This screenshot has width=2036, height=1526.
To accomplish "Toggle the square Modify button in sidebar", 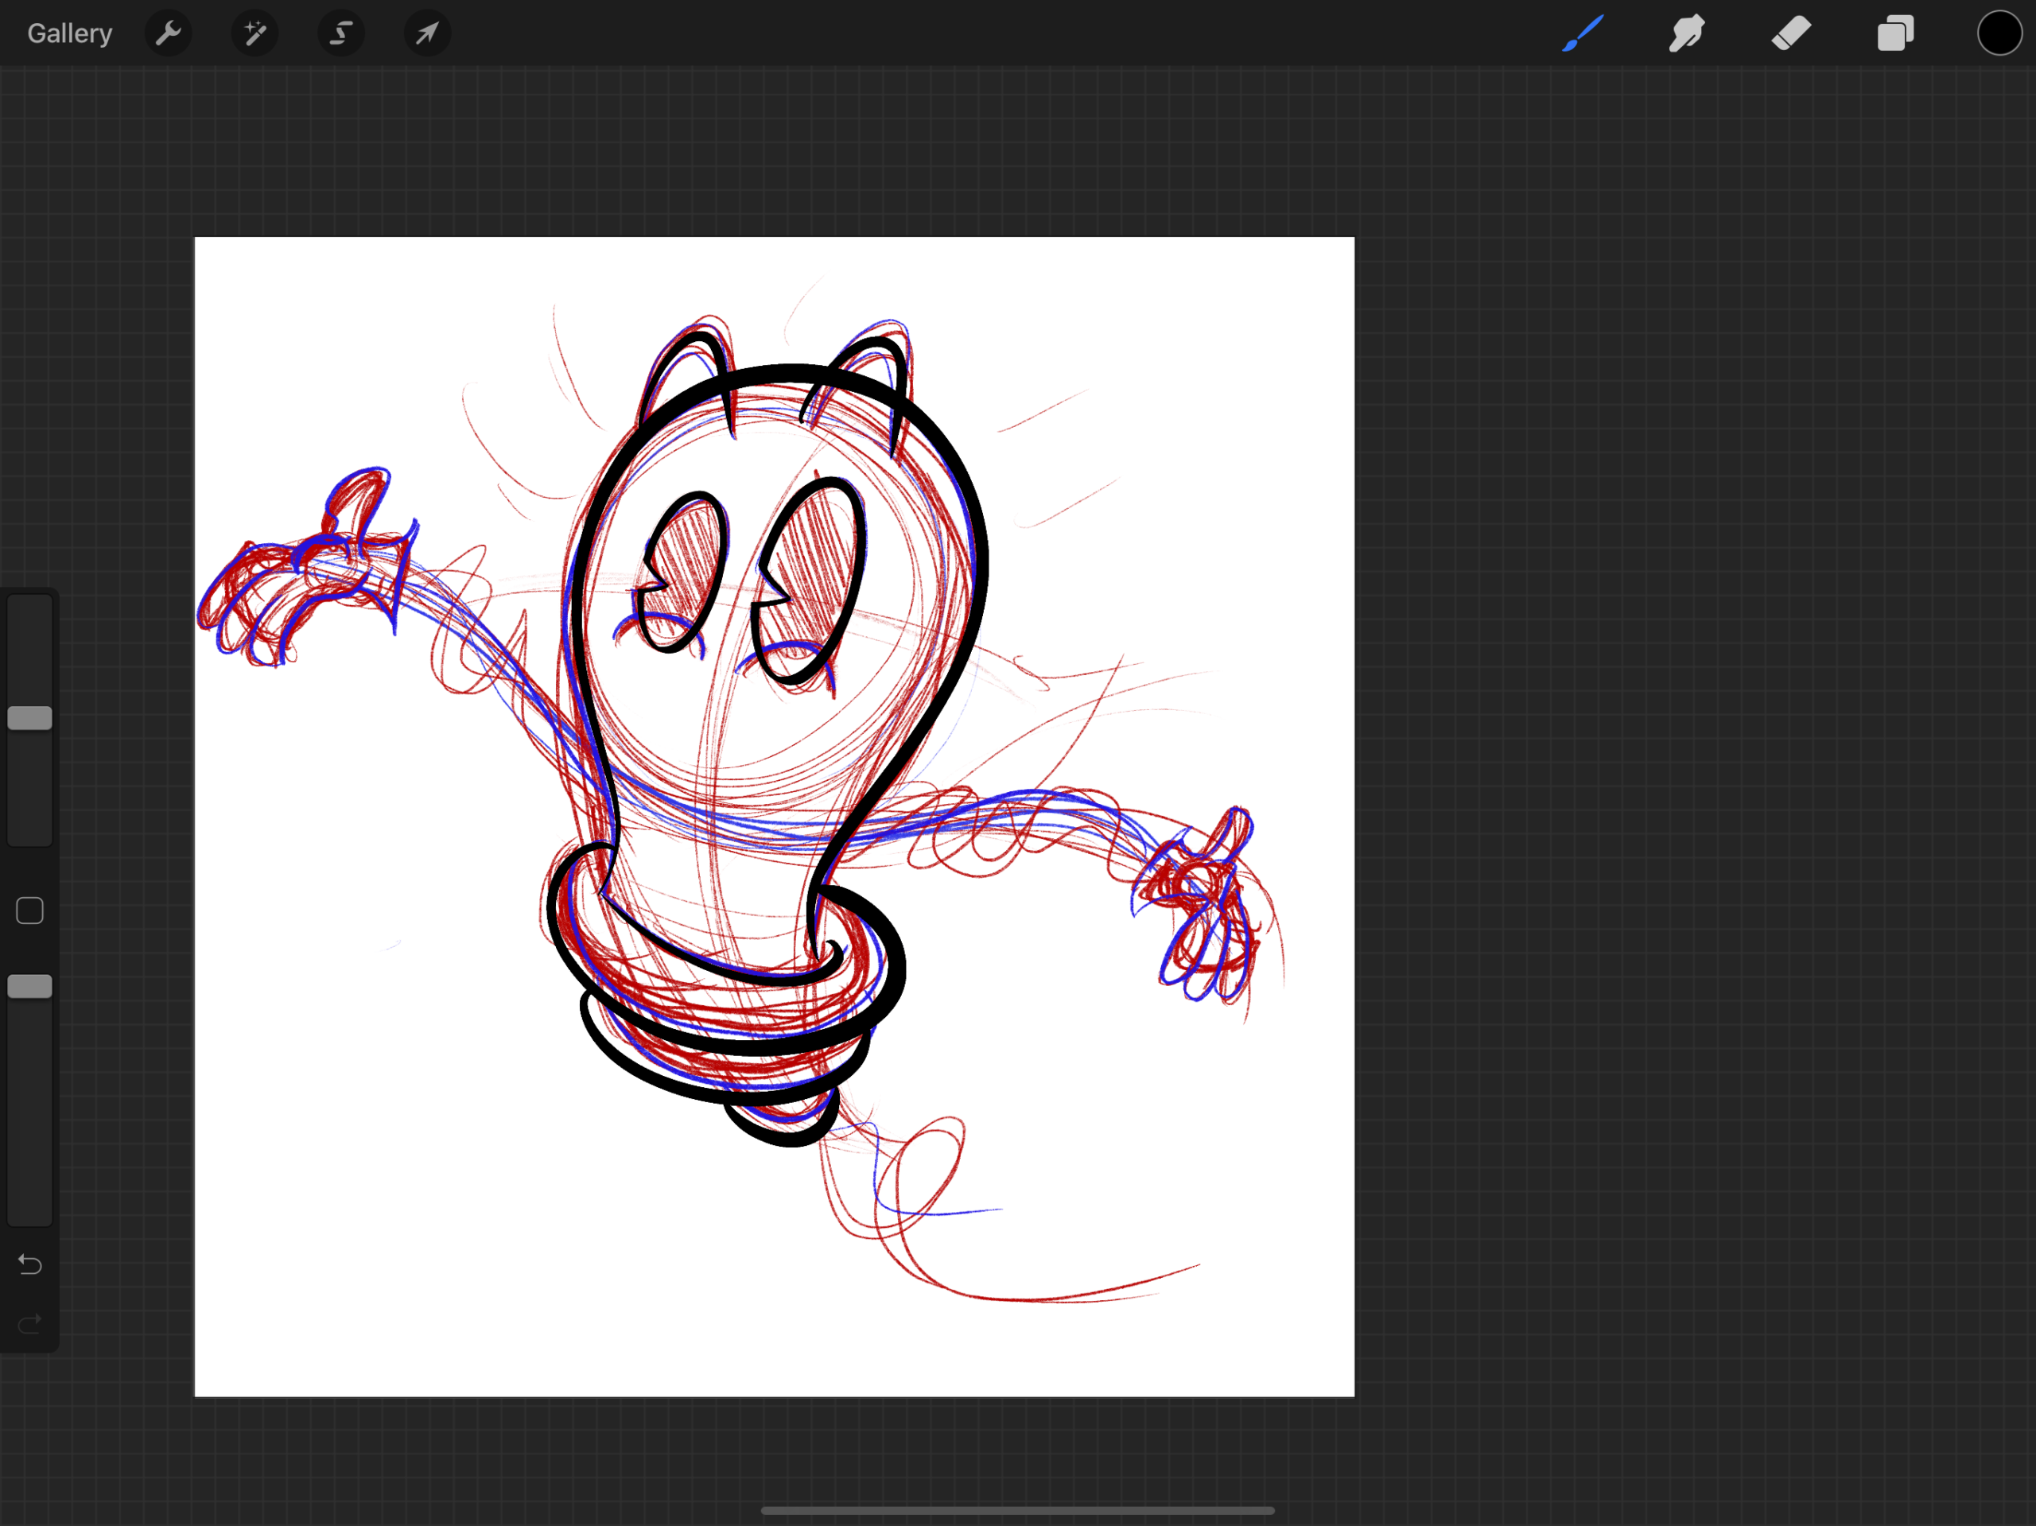I will 29,911.
